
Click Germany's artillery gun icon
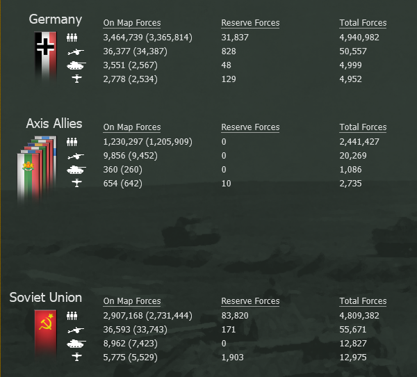pyautogui.click(x=76, y=51)
